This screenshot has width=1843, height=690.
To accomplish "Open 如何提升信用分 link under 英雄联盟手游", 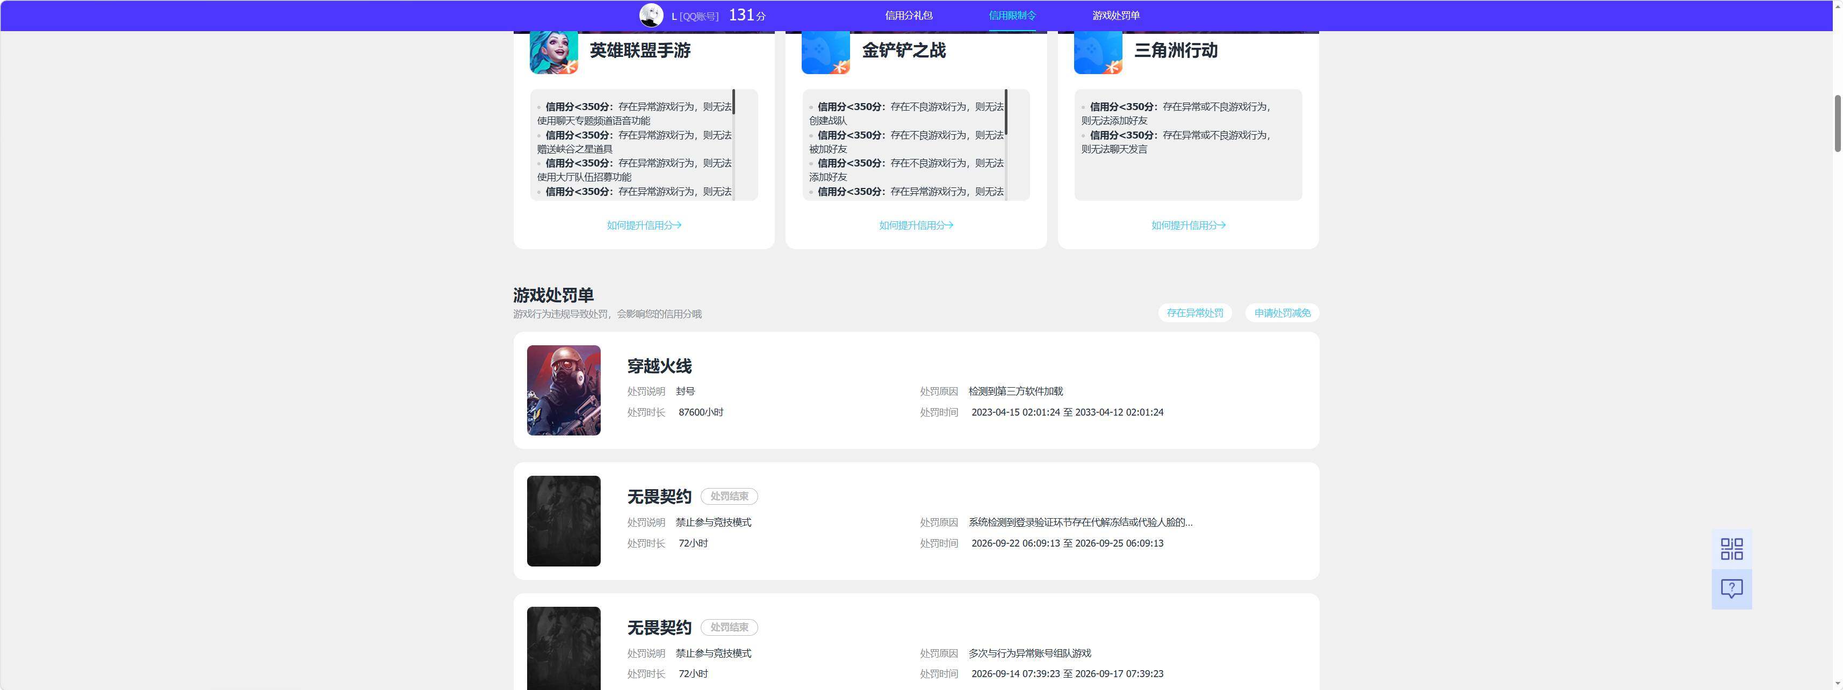I will tap(644, 225).
